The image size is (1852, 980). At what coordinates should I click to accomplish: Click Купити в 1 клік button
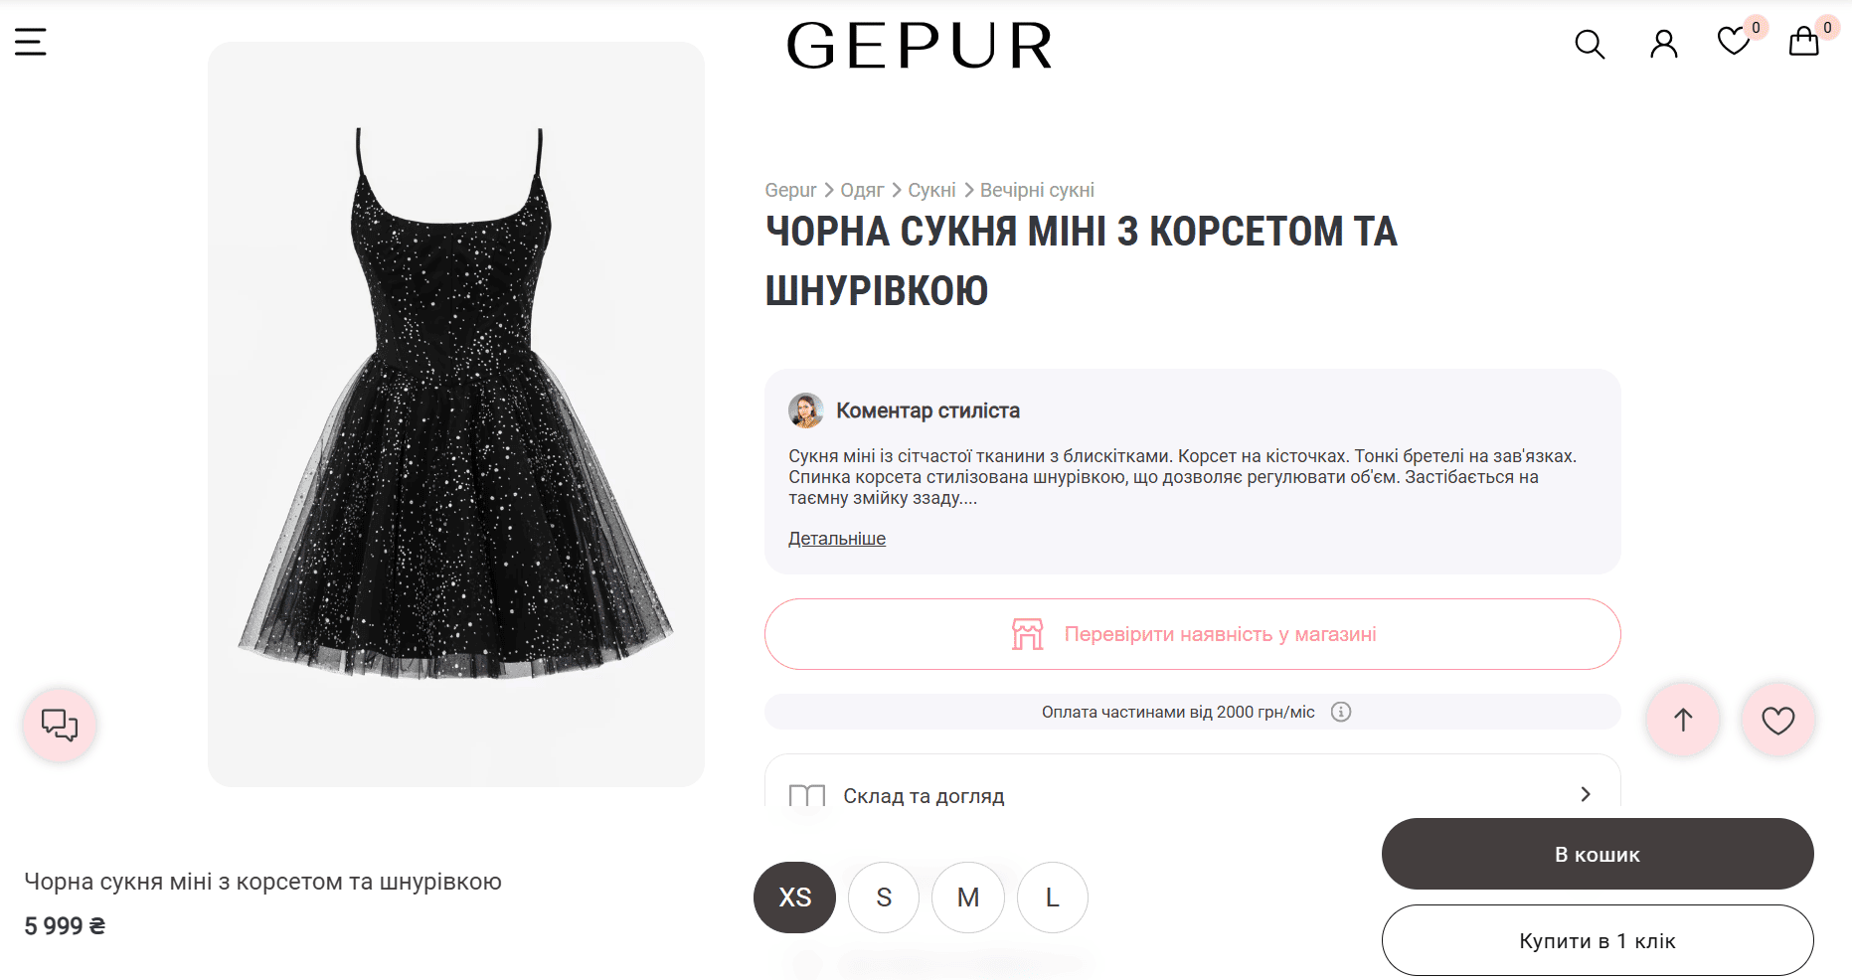coord(1598,940)
